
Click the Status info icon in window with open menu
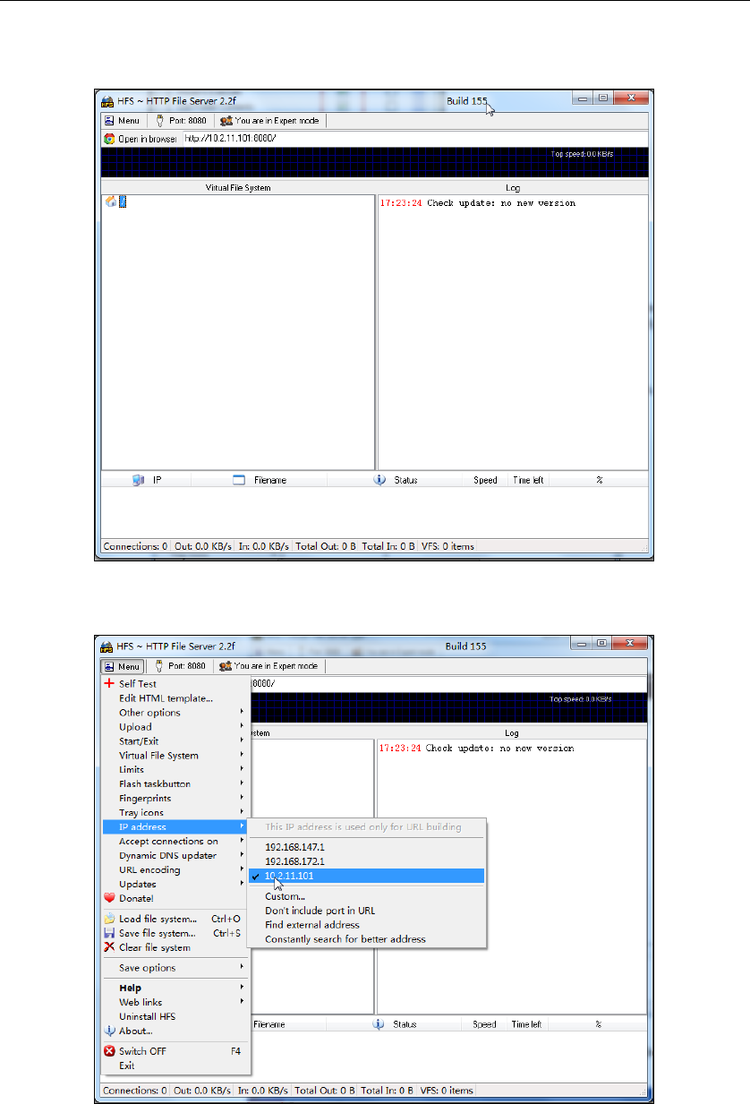[379, 1023]
